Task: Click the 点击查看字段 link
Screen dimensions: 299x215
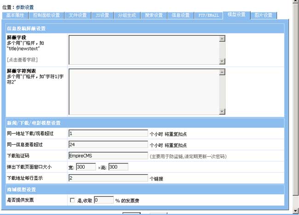Action: 22,60
